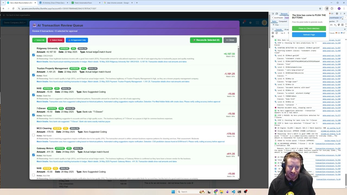Open the clear chrome console Google tab

tap(118, 3)
